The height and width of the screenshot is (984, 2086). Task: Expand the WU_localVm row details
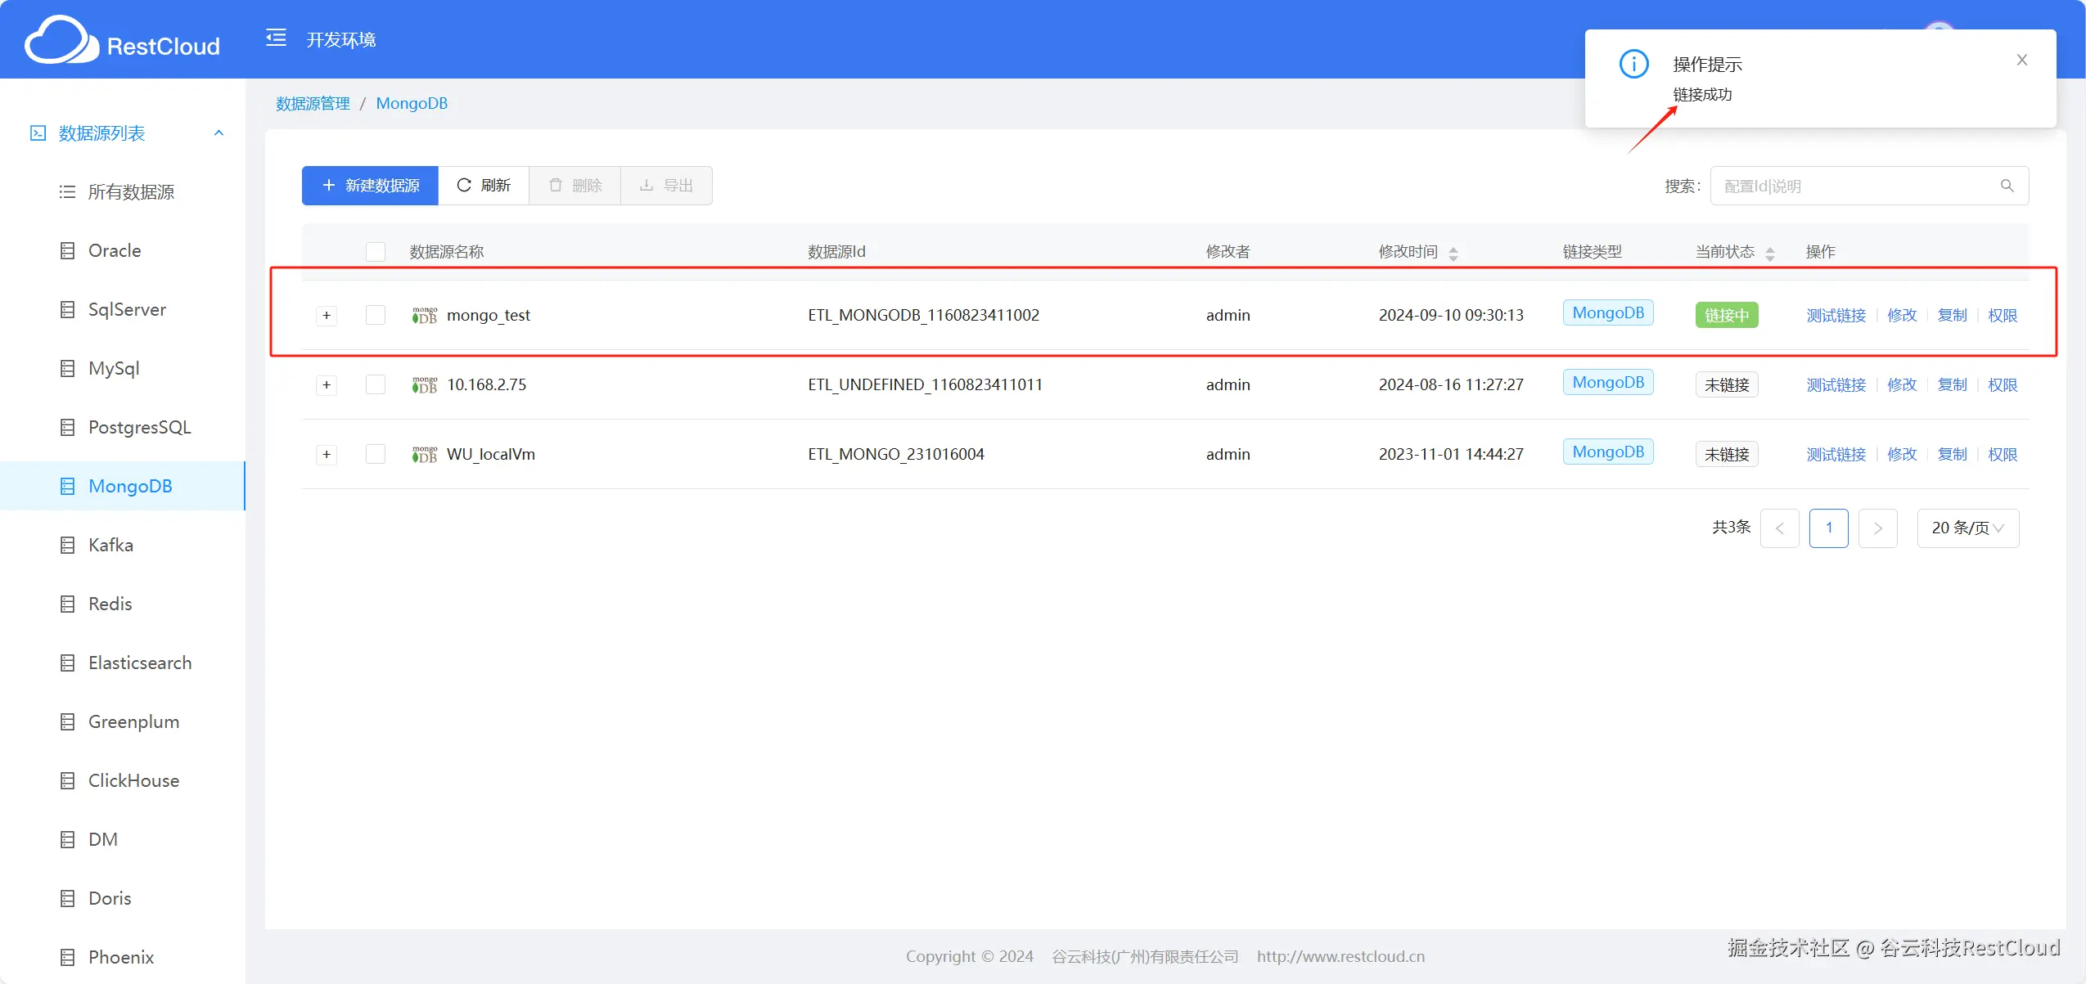(x=327, y=454)
